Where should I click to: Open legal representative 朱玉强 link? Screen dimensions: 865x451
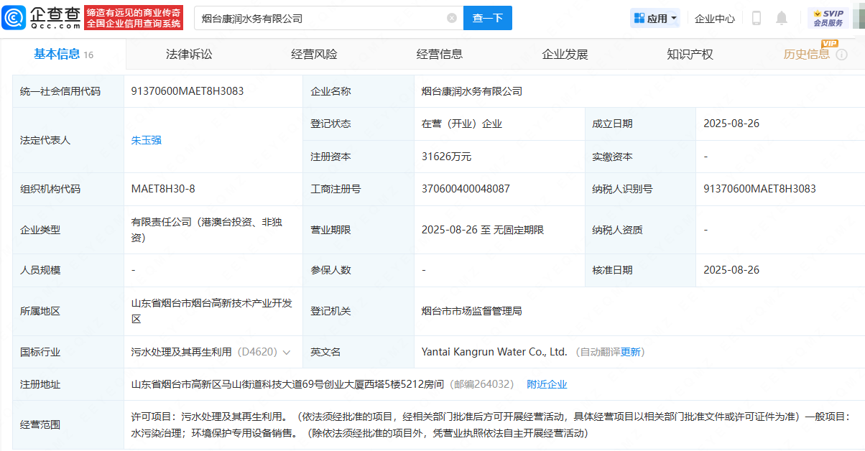coord(146,140)
